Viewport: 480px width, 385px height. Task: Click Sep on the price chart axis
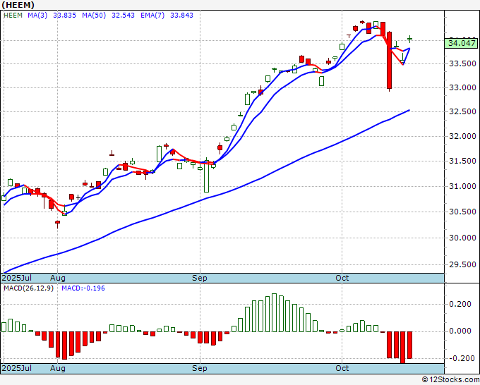click(200, 279)
